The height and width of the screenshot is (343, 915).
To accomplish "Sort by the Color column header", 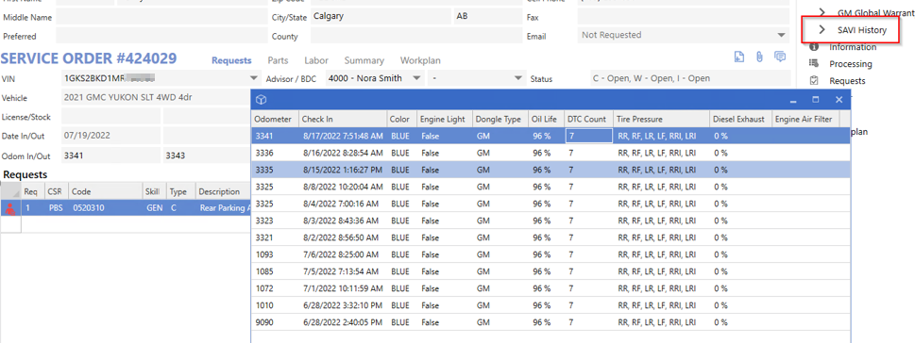I will (x=402, y=120).
